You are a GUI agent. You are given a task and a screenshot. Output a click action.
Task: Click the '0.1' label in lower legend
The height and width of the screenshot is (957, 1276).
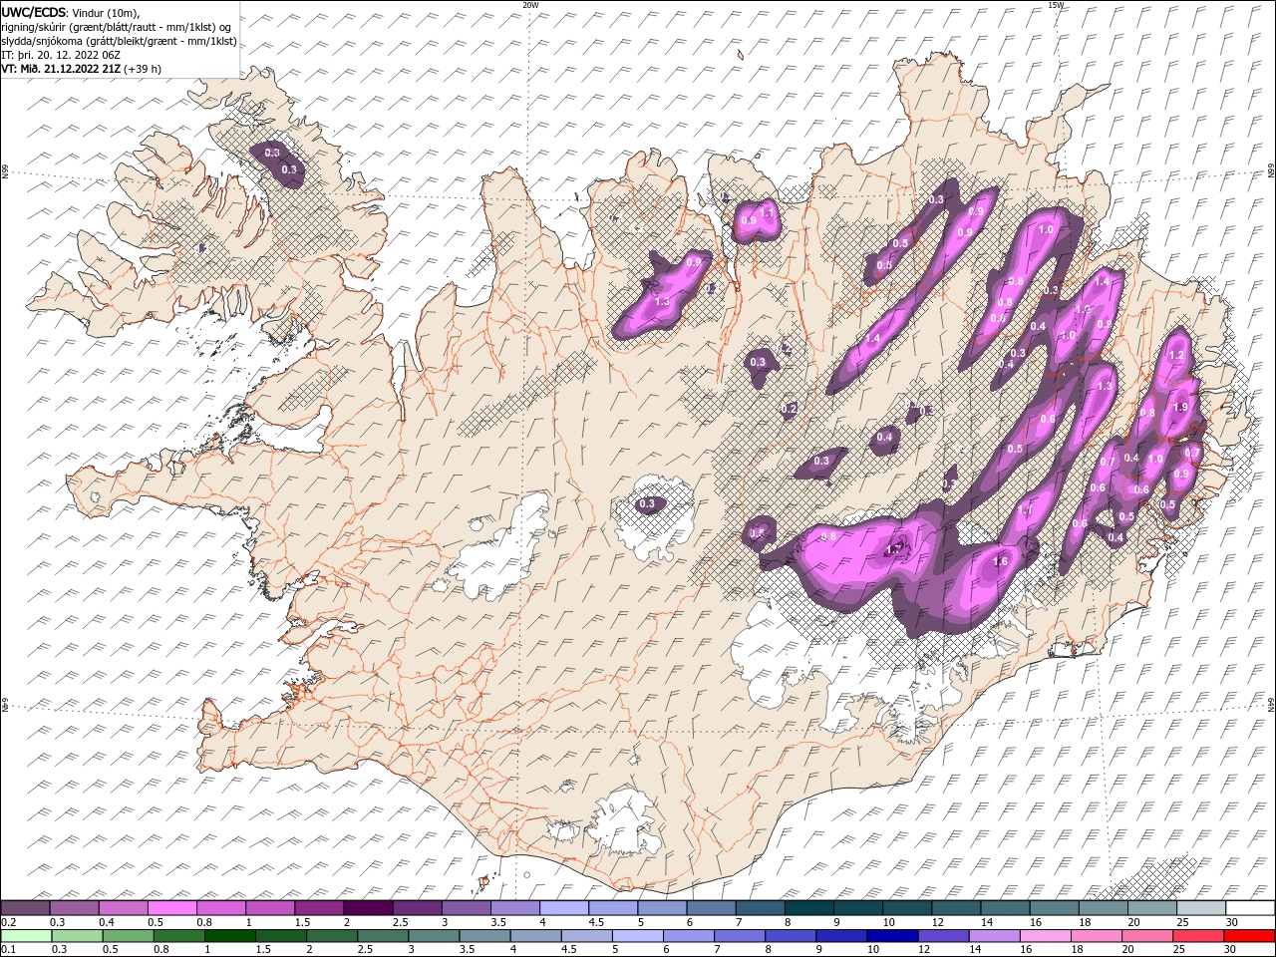point(7,950)
